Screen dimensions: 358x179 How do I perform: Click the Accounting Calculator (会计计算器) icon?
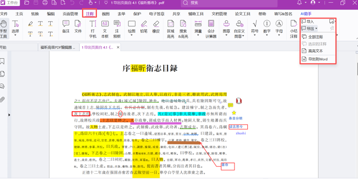211,27
